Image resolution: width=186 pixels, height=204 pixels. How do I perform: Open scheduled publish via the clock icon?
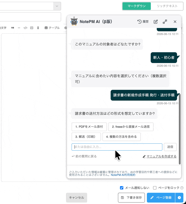(x=179, y=198)
